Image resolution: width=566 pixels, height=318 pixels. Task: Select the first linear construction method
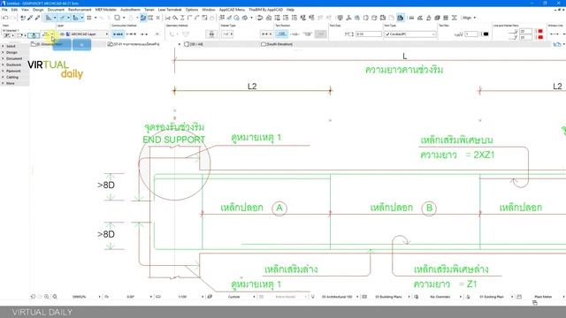coord(118,34)
